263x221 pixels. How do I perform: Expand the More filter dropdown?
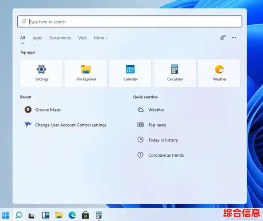[101, 38]
